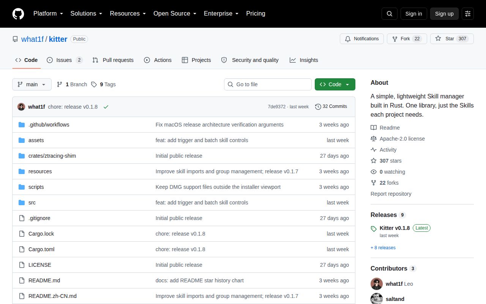
Task: Click the repository book icon beside what1f
Action: (15, 39)
